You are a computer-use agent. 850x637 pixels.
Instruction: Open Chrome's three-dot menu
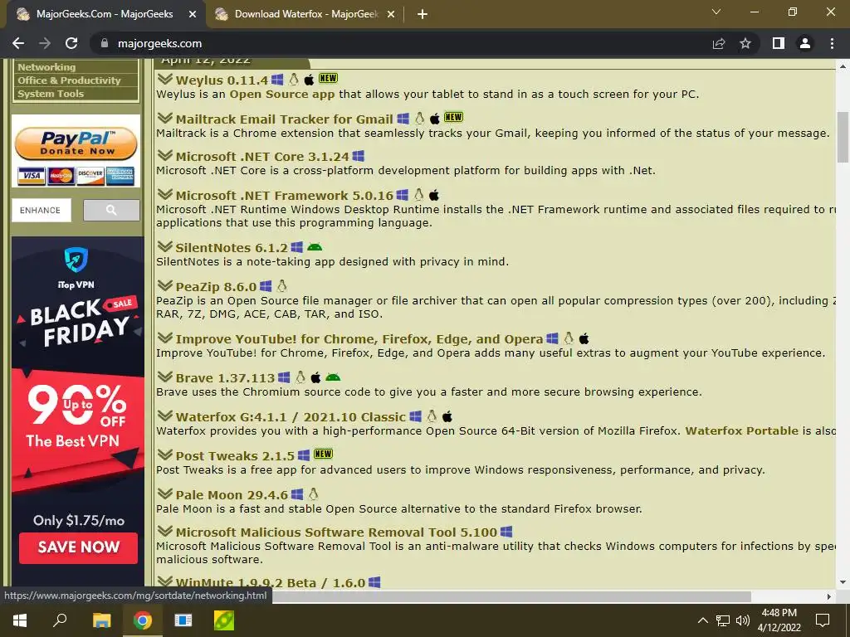[x=832, y=43]
